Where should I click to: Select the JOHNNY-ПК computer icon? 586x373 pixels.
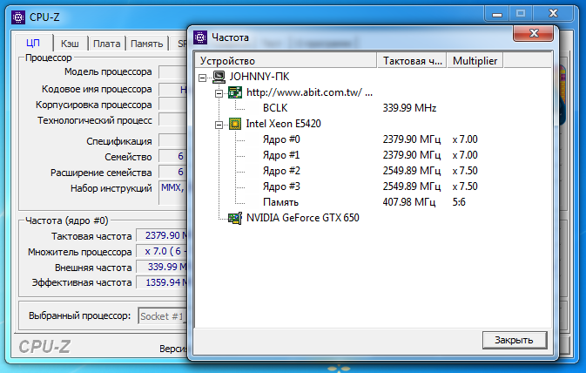(219, 77)
